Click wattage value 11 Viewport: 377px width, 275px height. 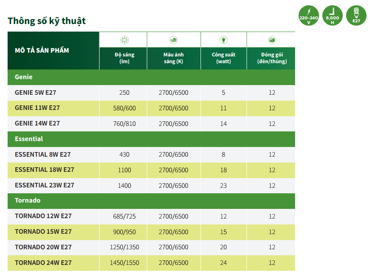[223, 108]
